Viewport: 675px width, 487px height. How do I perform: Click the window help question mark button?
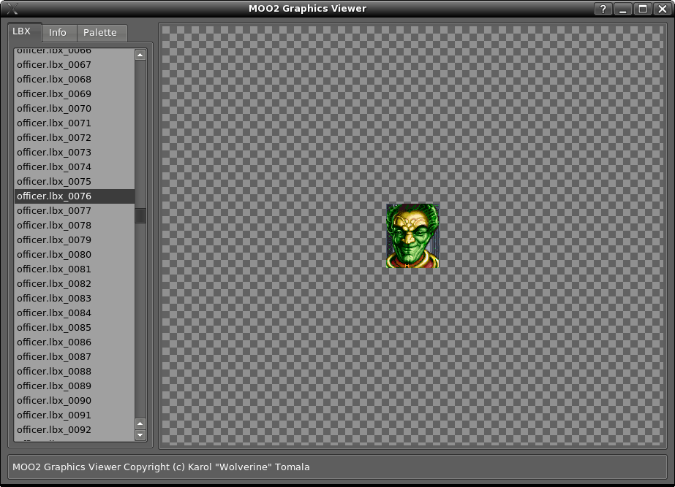(x=603, y=9)
